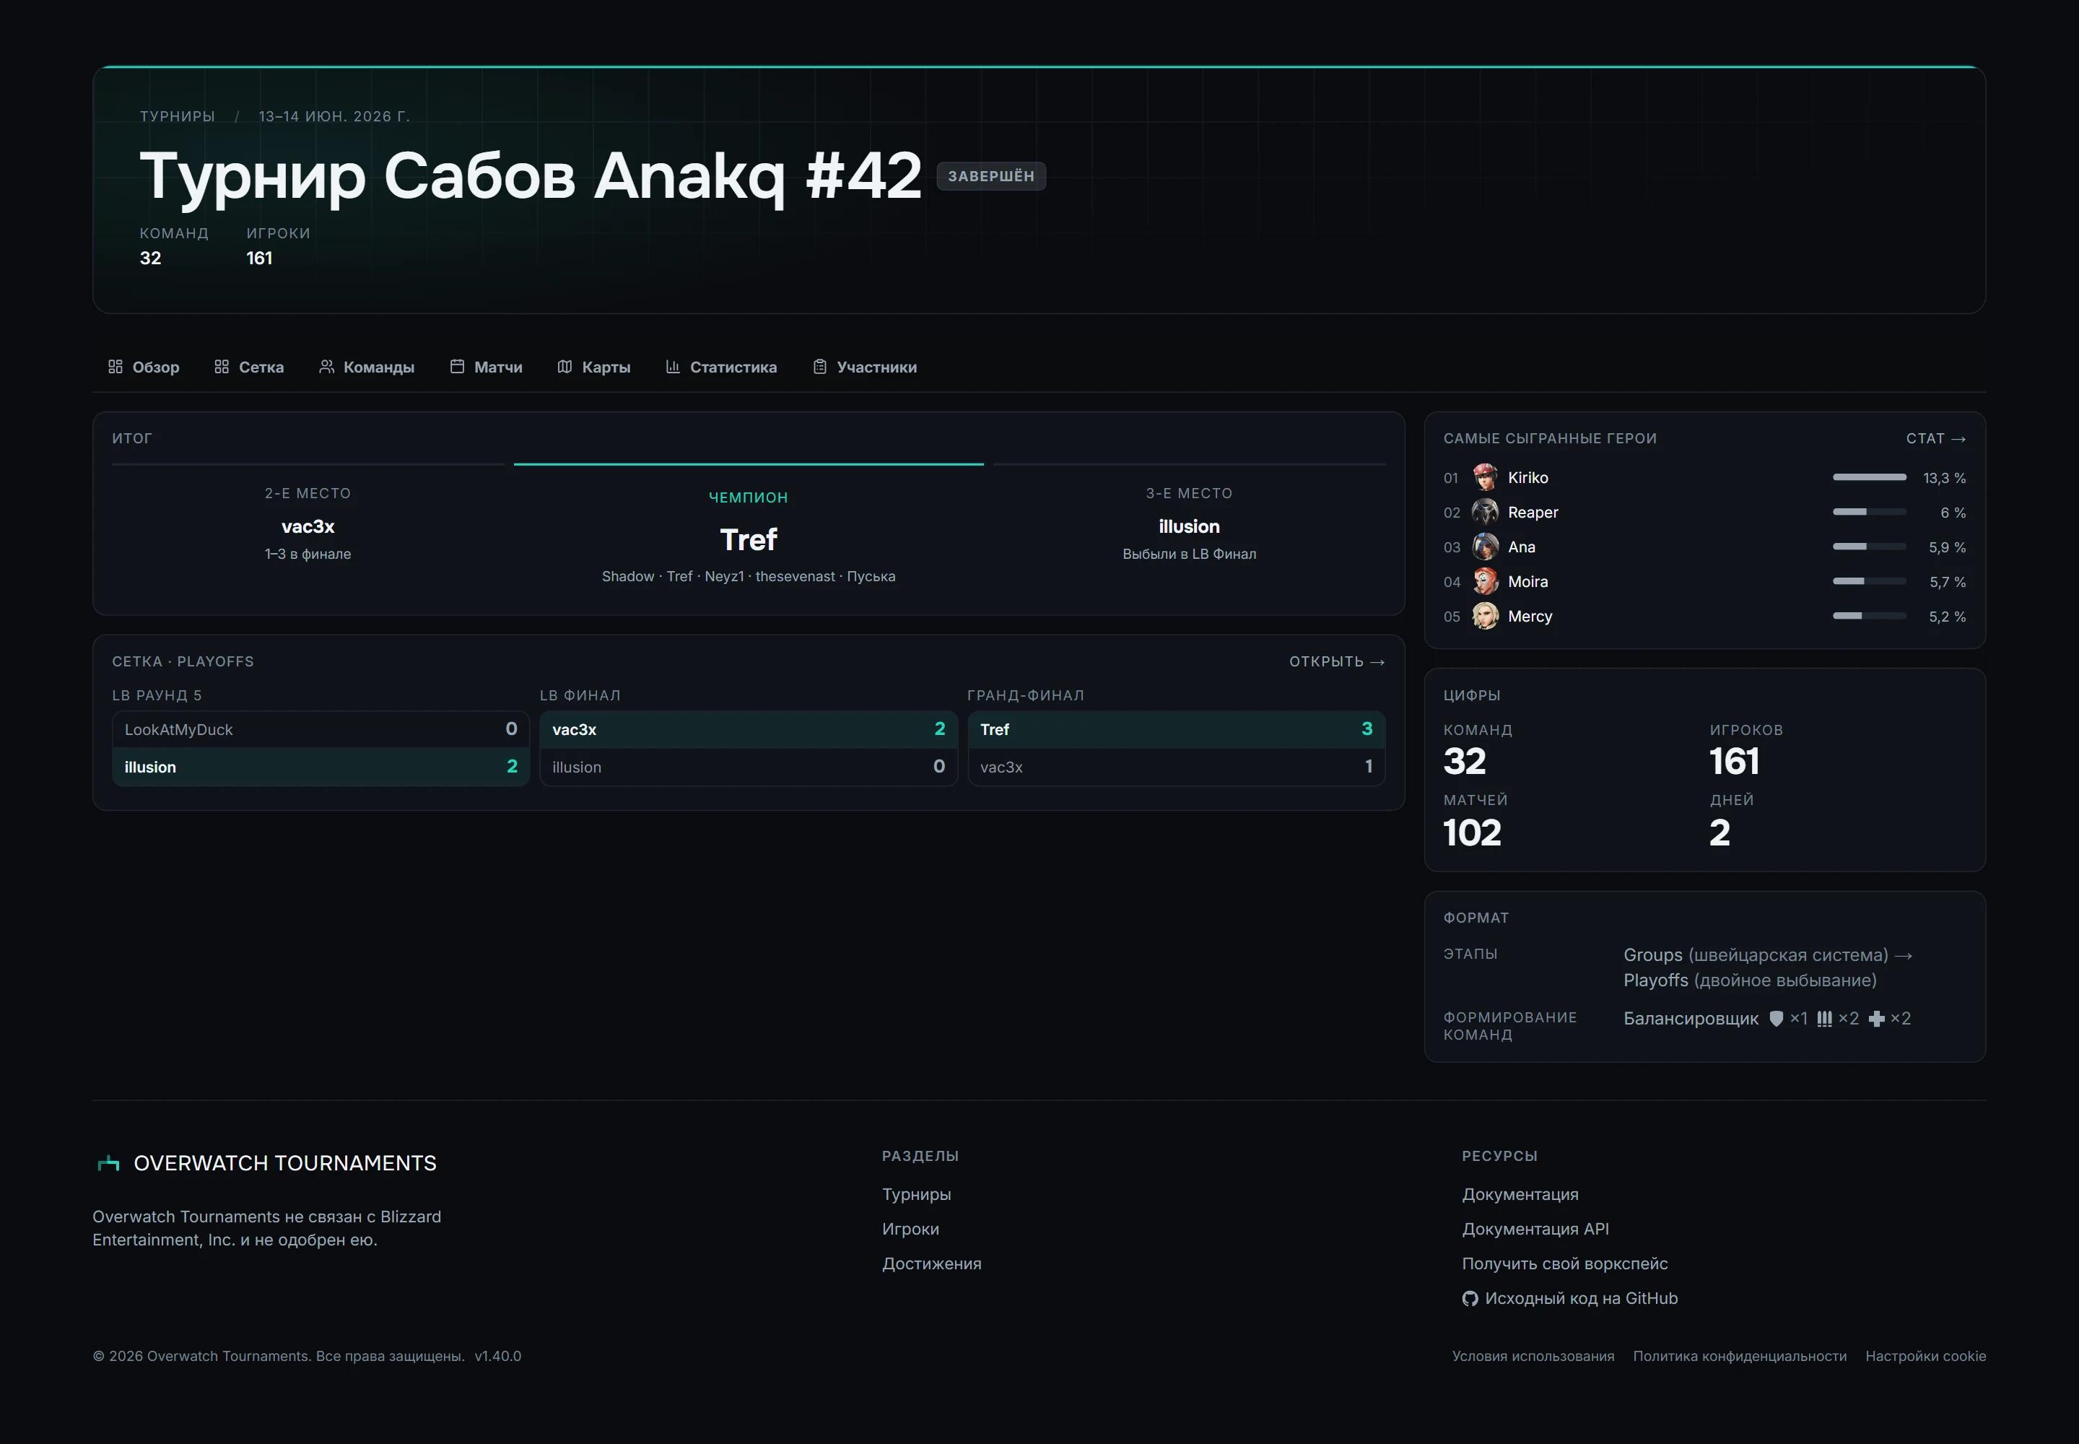Click the Сетка tab icon
This screenshot has height=1444, width=2079.
tap(222, 367)
